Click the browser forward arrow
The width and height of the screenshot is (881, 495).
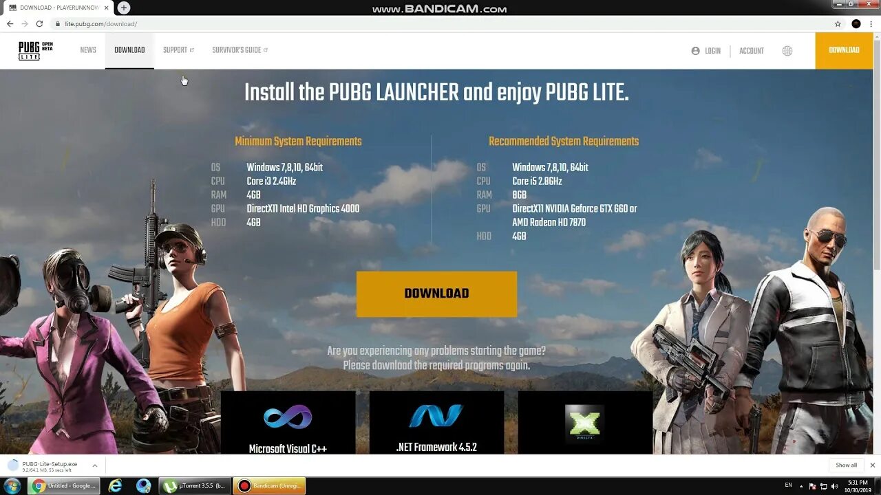[25, 23]
